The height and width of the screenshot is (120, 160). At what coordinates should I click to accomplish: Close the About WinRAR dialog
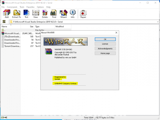116,33
